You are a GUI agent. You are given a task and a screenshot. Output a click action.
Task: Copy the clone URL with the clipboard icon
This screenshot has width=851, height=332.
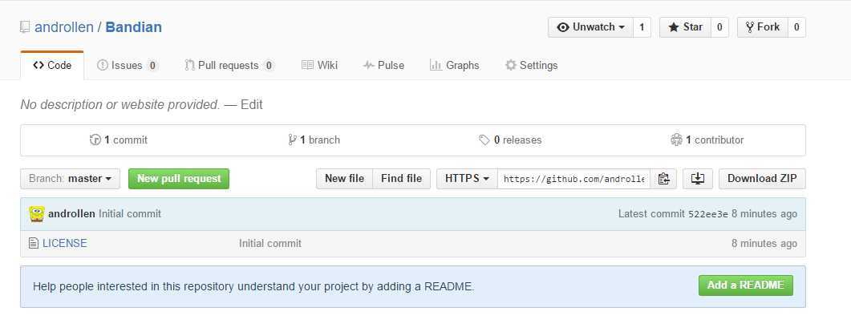663,179
